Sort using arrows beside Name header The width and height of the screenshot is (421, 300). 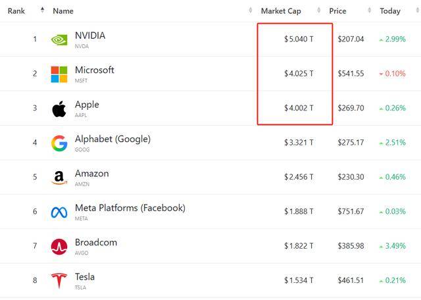tap(251, 11)
